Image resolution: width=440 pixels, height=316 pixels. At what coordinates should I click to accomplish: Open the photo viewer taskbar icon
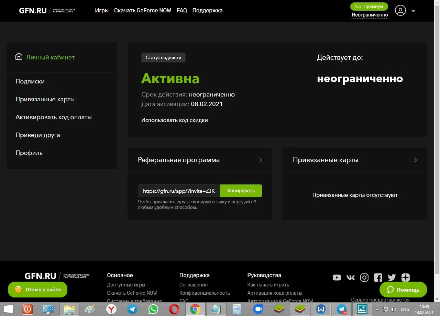[x=362, y=309]
